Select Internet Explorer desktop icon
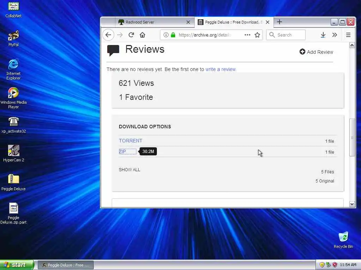The image size is (361, 270). (x=13, y=69)
